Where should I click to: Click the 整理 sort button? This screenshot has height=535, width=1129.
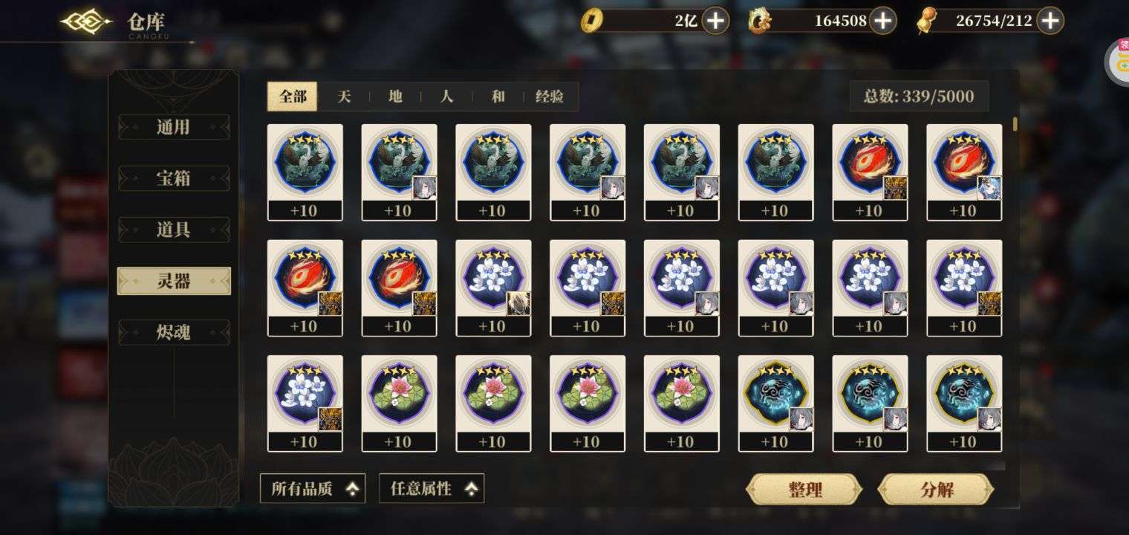[x=804, y=490]
